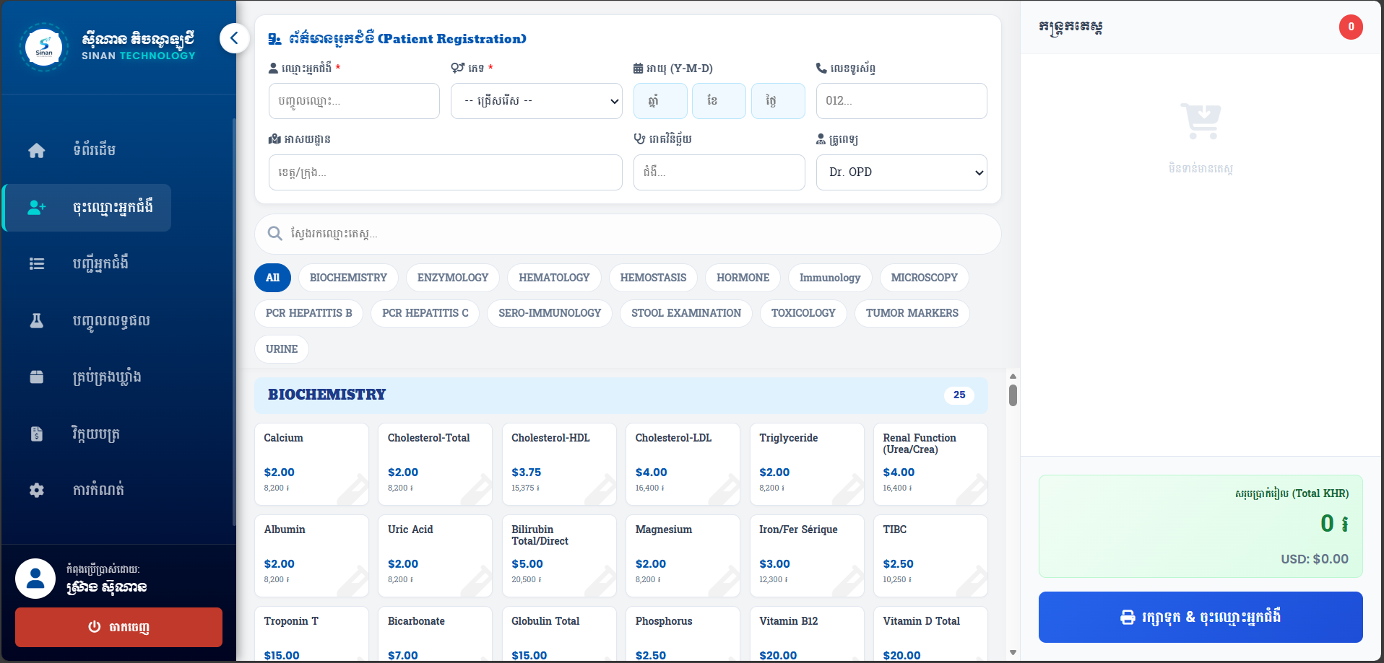1384x663 pixels.
Task: Click the red cart count badge
Action: pos(1350,27)
